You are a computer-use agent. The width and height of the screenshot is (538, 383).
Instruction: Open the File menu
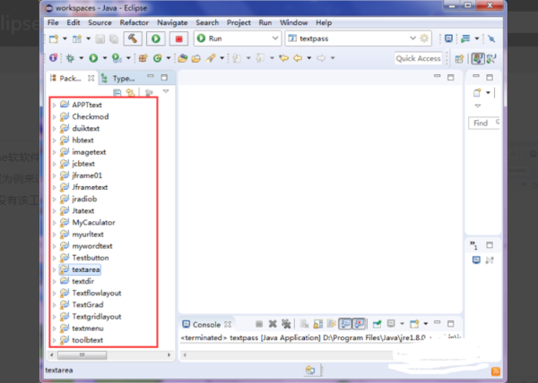[x=53, y=22]
